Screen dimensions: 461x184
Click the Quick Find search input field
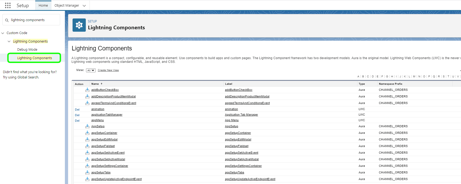31,20
